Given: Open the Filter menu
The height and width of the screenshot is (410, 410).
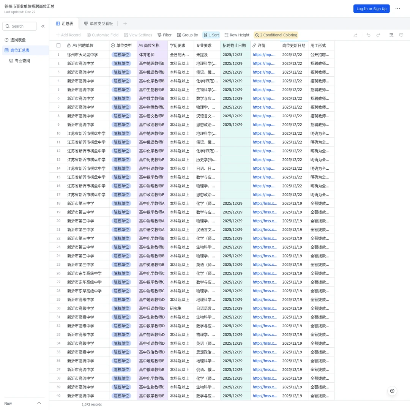Looking at the screenshot, I should [164, 35].
